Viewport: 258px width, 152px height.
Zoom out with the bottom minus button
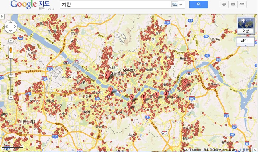pos(11,97)
